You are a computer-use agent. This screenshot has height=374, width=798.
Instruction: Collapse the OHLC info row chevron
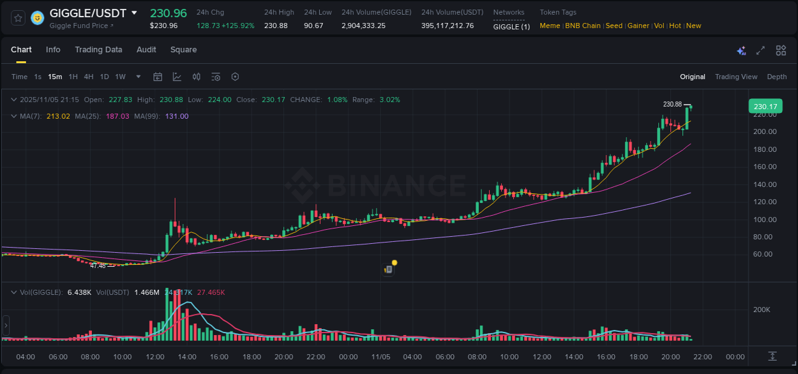[14, 100]
